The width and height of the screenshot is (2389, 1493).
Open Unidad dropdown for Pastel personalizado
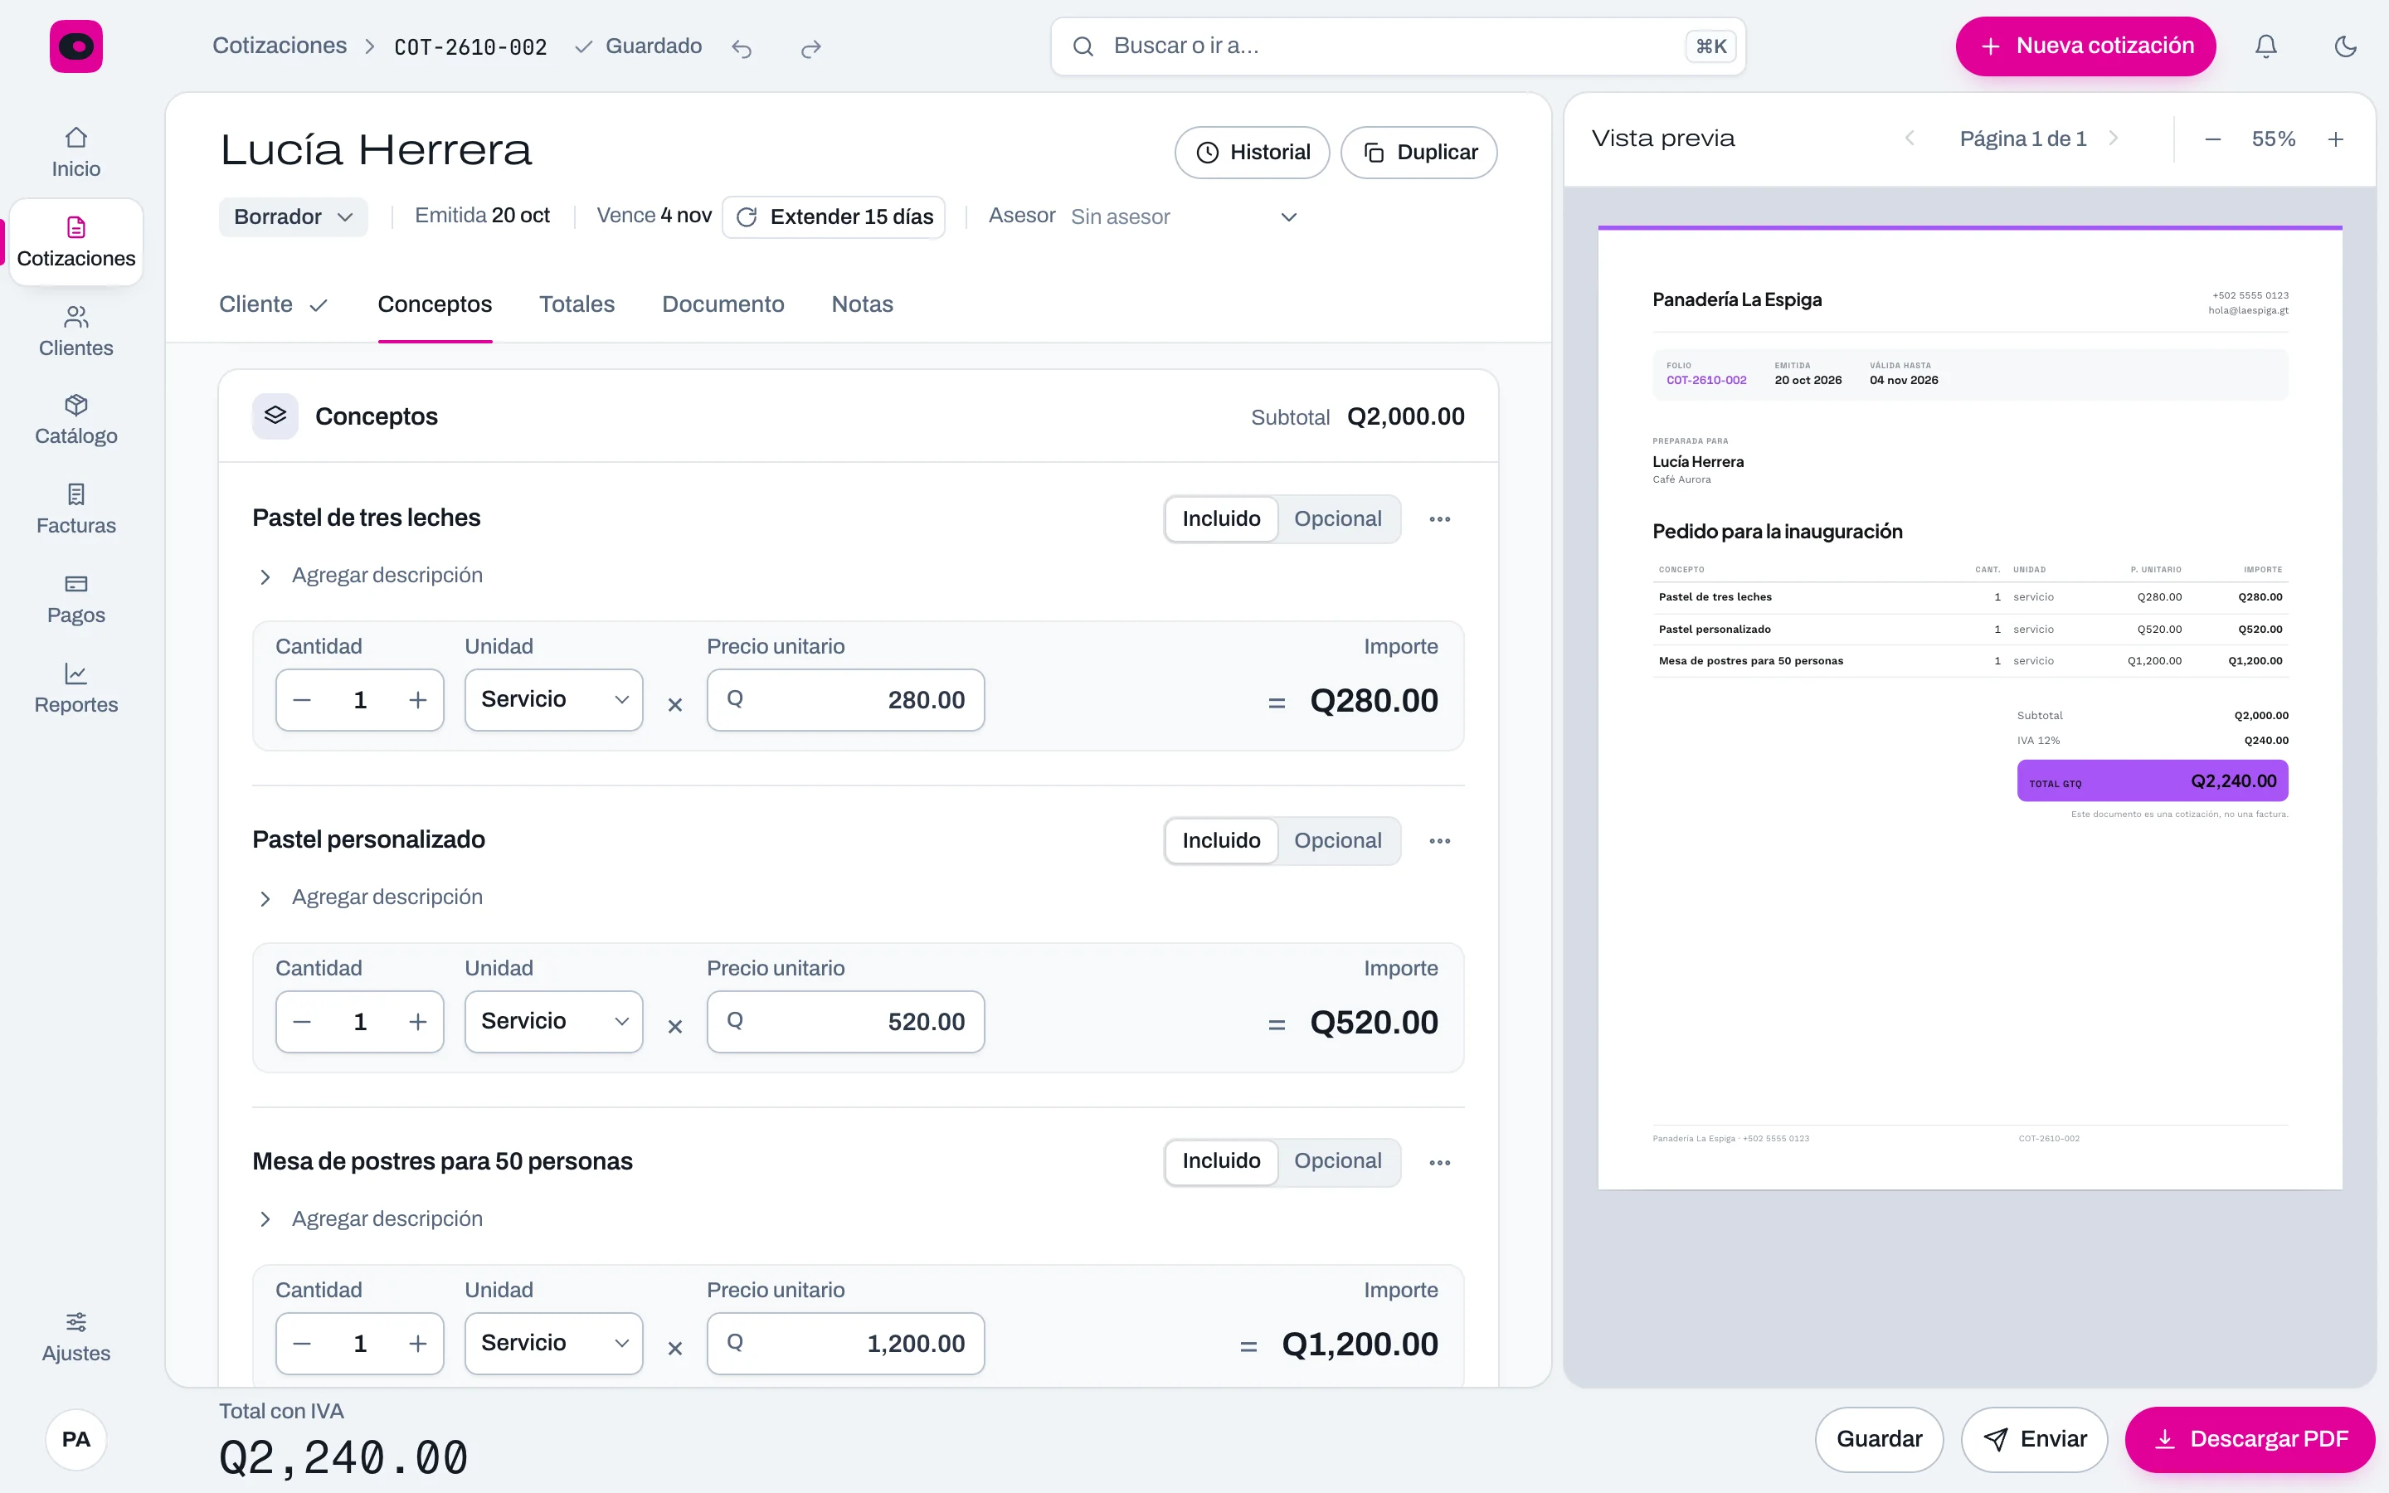coord(554,1022)
